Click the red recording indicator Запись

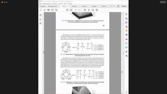coord(5,2)
